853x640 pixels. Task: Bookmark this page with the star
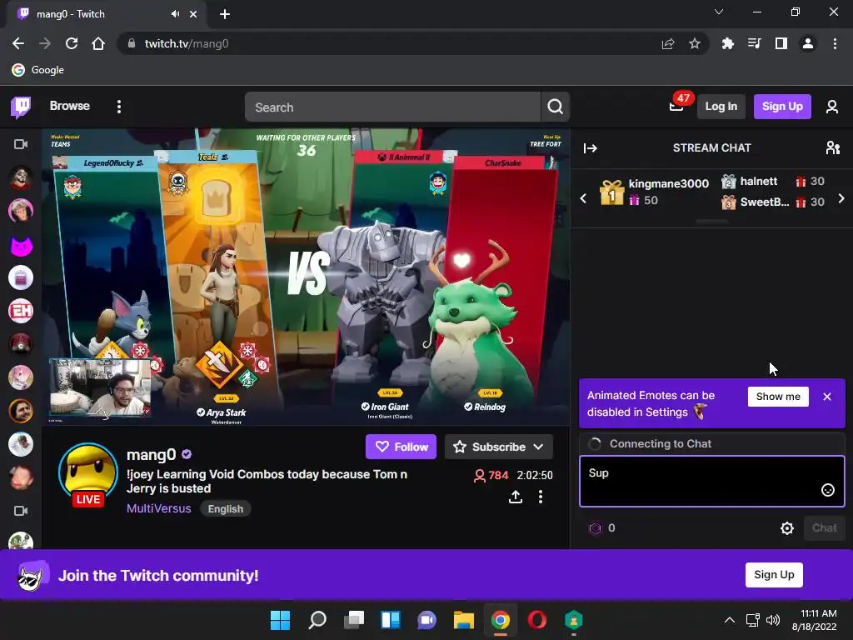click(x=694, y=43)
